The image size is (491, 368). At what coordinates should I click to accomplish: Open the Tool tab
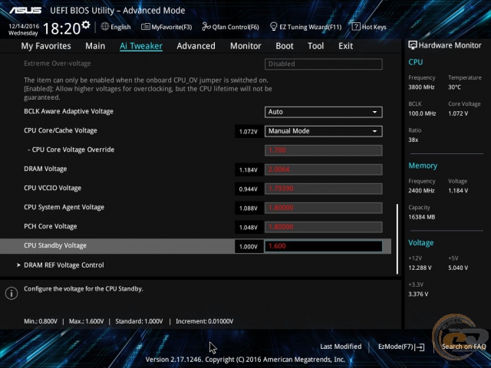(315, 46)
